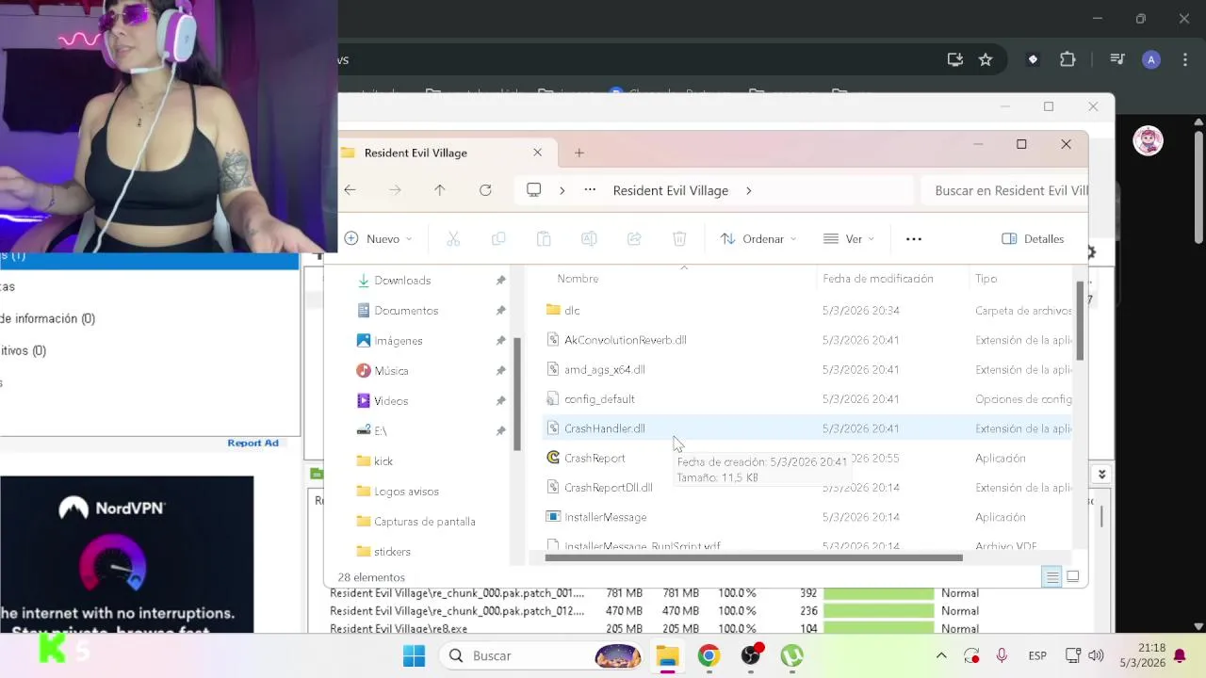Open Chrome extensions puzzle icon
Image resolution: width=1206 pixels, height=678 pixels.
click(x=1067, y=59)
